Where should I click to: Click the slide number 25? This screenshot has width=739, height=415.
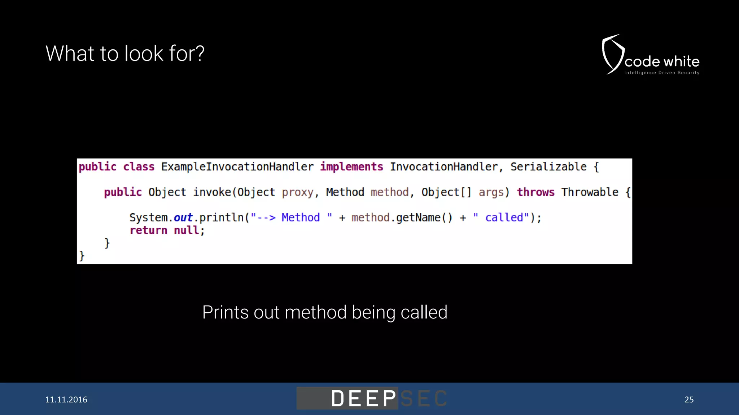689,400
